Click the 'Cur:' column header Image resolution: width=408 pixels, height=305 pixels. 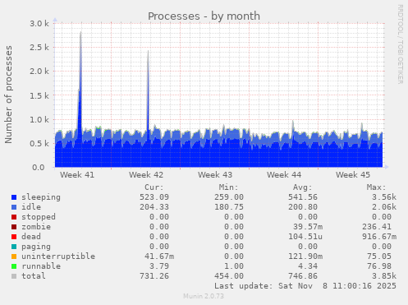pyautogui.click(x=154, y=187)
